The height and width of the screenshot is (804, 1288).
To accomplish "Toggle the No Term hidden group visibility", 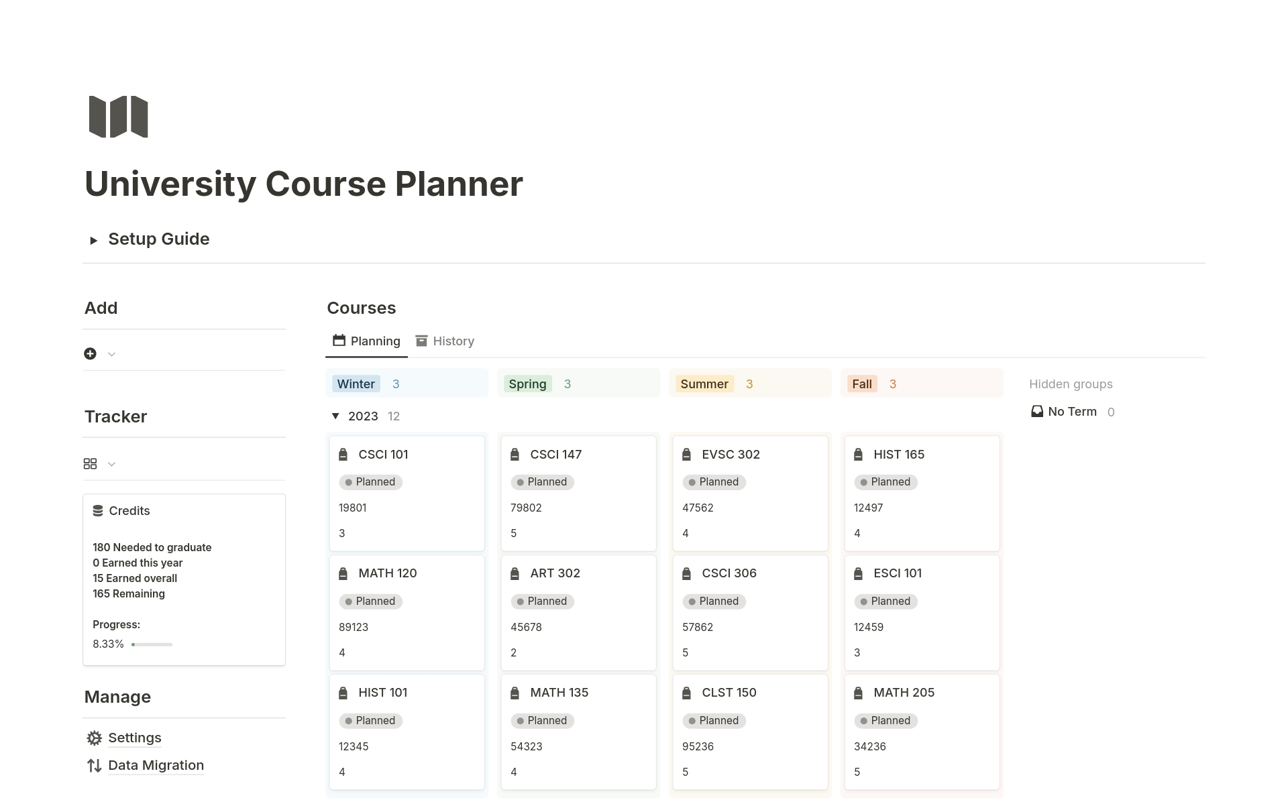I will [x=1070, y=411].
